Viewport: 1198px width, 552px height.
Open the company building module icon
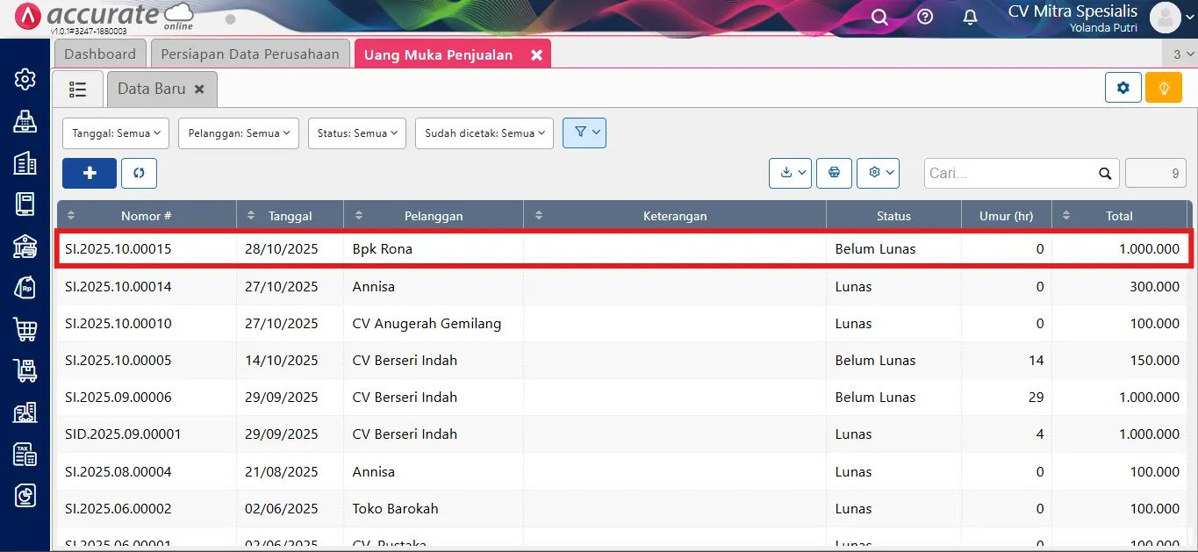pos(25,162)
